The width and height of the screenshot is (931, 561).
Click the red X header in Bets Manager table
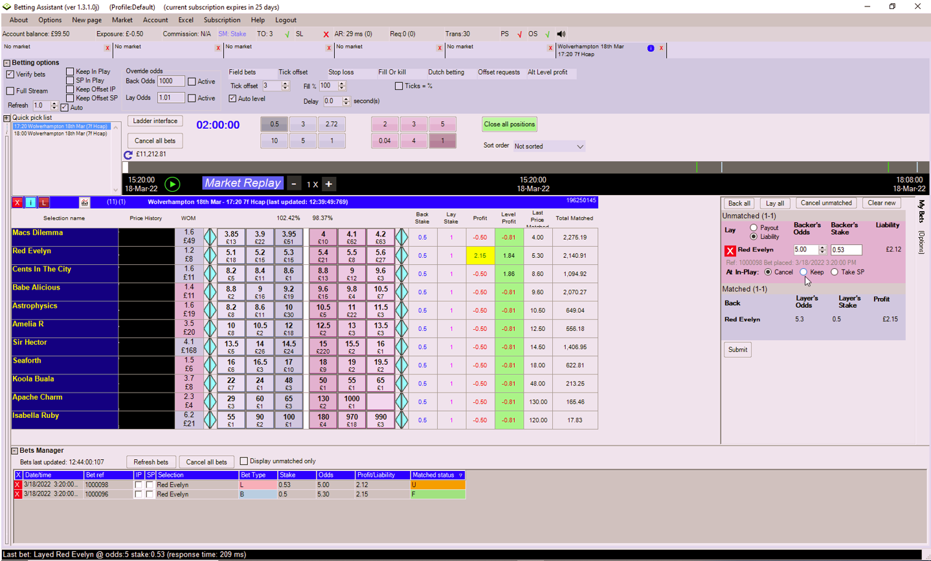(17, 475)
